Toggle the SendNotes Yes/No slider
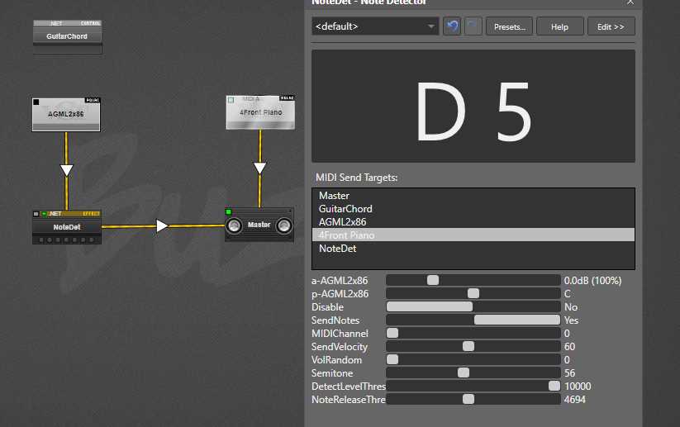Viewport: 680px width, 427px height. pos(516,320)
